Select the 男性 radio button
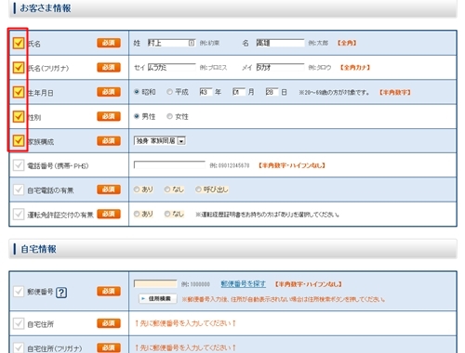Viewport: 465px width, 353px height. pos(137,116)
